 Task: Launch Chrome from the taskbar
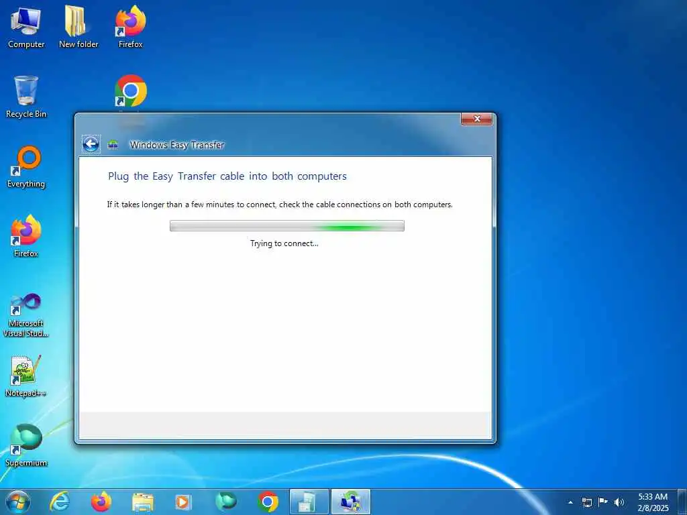[267, 502]
